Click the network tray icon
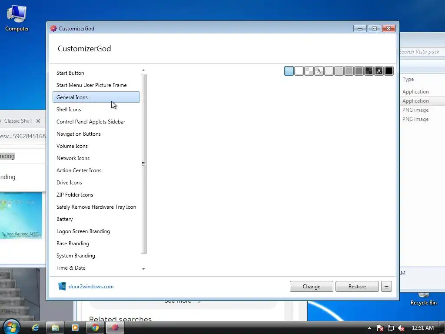This screenshot has height=334, width=445. pyautogui.click(x=391, y=328)
